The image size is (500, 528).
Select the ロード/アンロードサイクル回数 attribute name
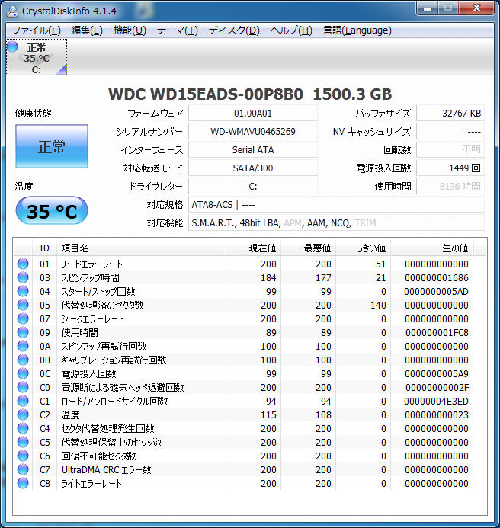pyautogui.click(x=114, y=401)
